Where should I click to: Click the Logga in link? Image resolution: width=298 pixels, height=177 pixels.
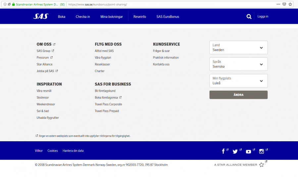click(x=263, y=17)
